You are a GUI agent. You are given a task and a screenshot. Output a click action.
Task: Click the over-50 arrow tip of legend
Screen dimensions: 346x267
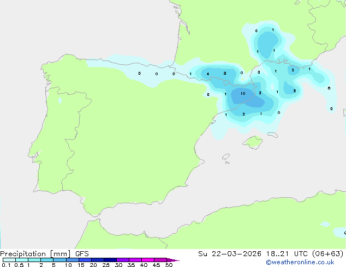click(x=173, y=260)
